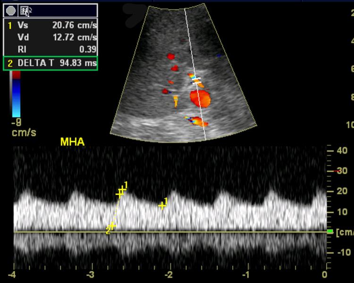Select the peak systolic caliper marker 1
The height and width of the screenshot is (283, 354).
point(122,191)
